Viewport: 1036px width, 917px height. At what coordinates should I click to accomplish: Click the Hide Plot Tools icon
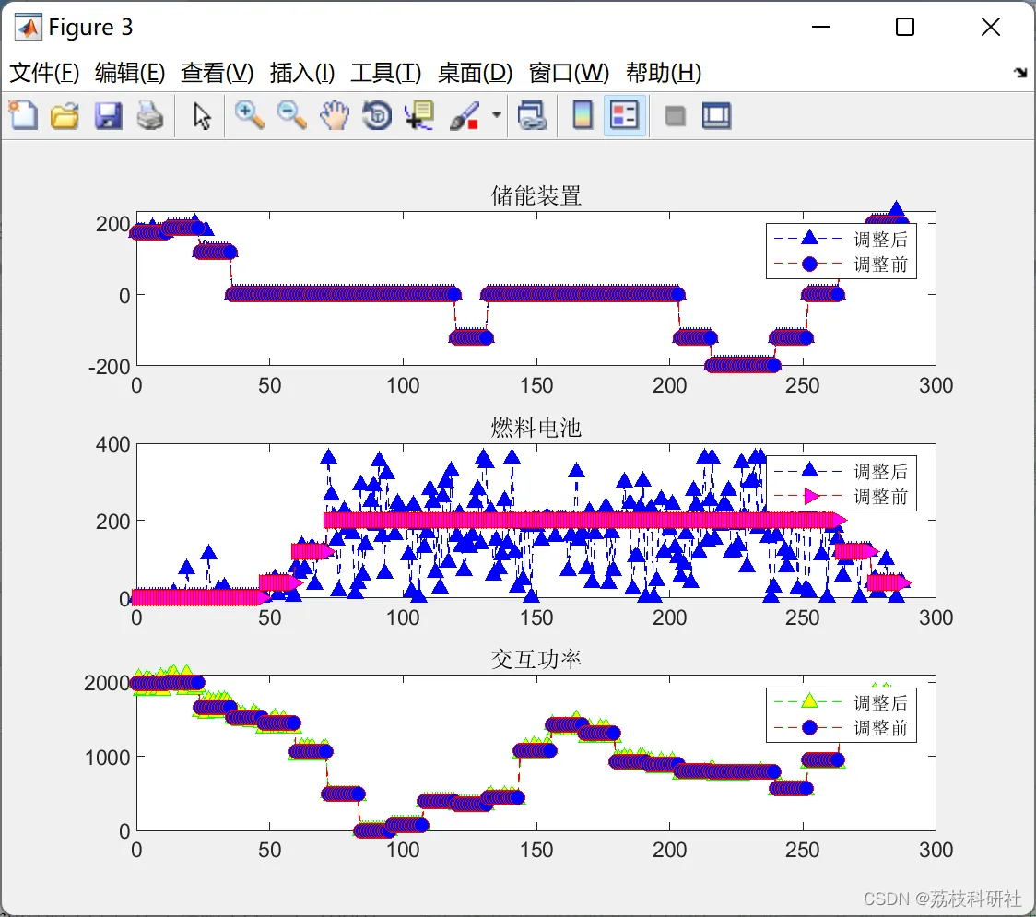pyautogui.click(x=675, y=116)
